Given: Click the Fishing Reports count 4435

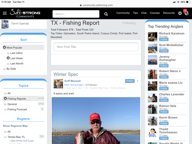Looking at the screenshot, I should 41,98.
